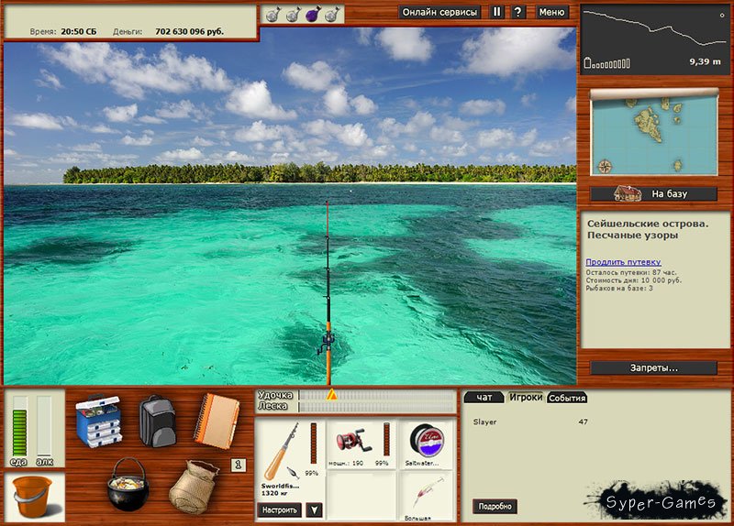Screen dimensions: 734x526
Task: Open help with the question mark button
Action: [517, 12]
